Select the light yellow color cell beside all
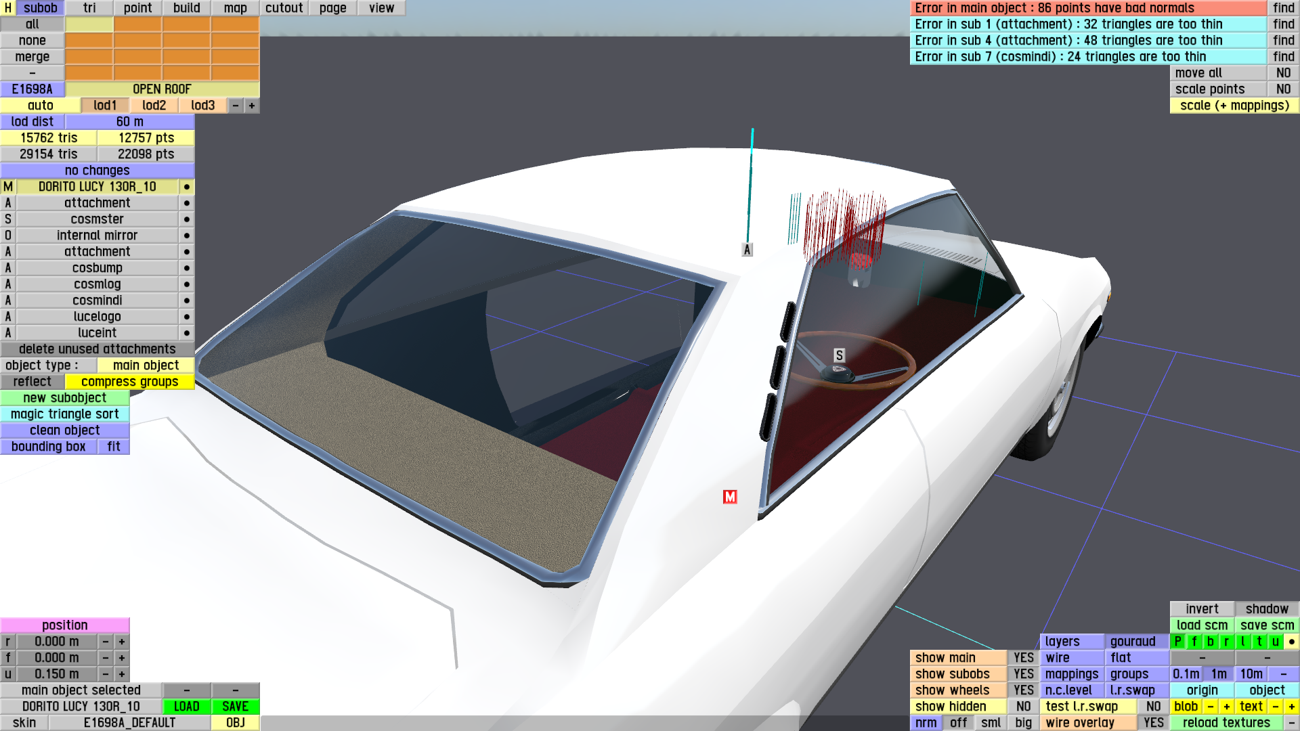 (x=89, y=24)
